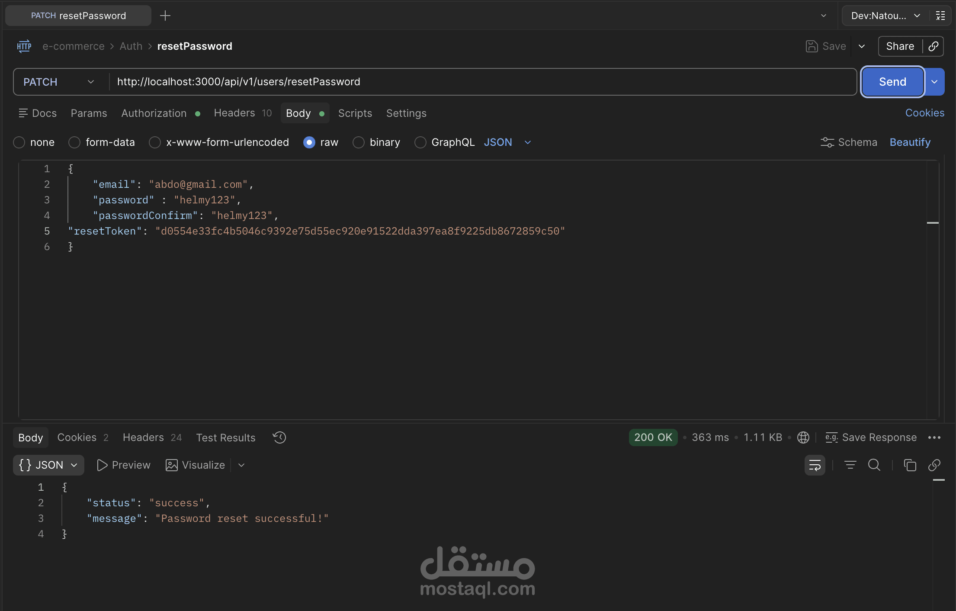Image resolution: width=956 pixels, height=611 pixels.
Task: Expand the Send button options arrow
Action: click(x=934, y=82)
